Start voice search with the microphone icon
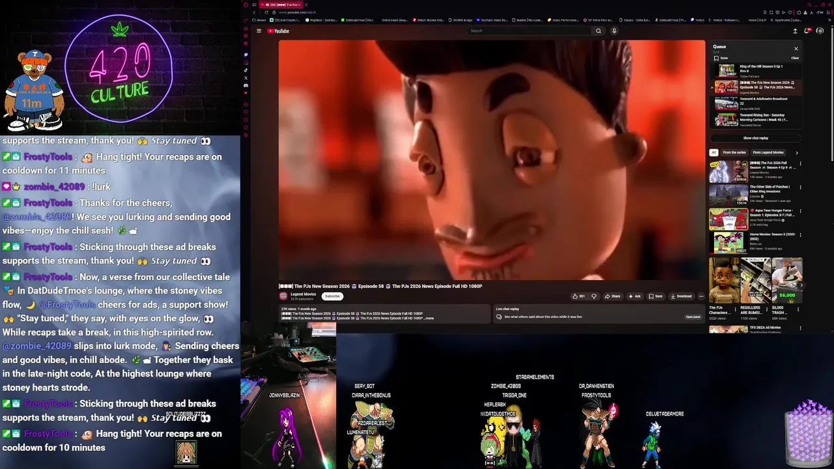834x469 pixels. pyautogui.click(x=614, y=31)
